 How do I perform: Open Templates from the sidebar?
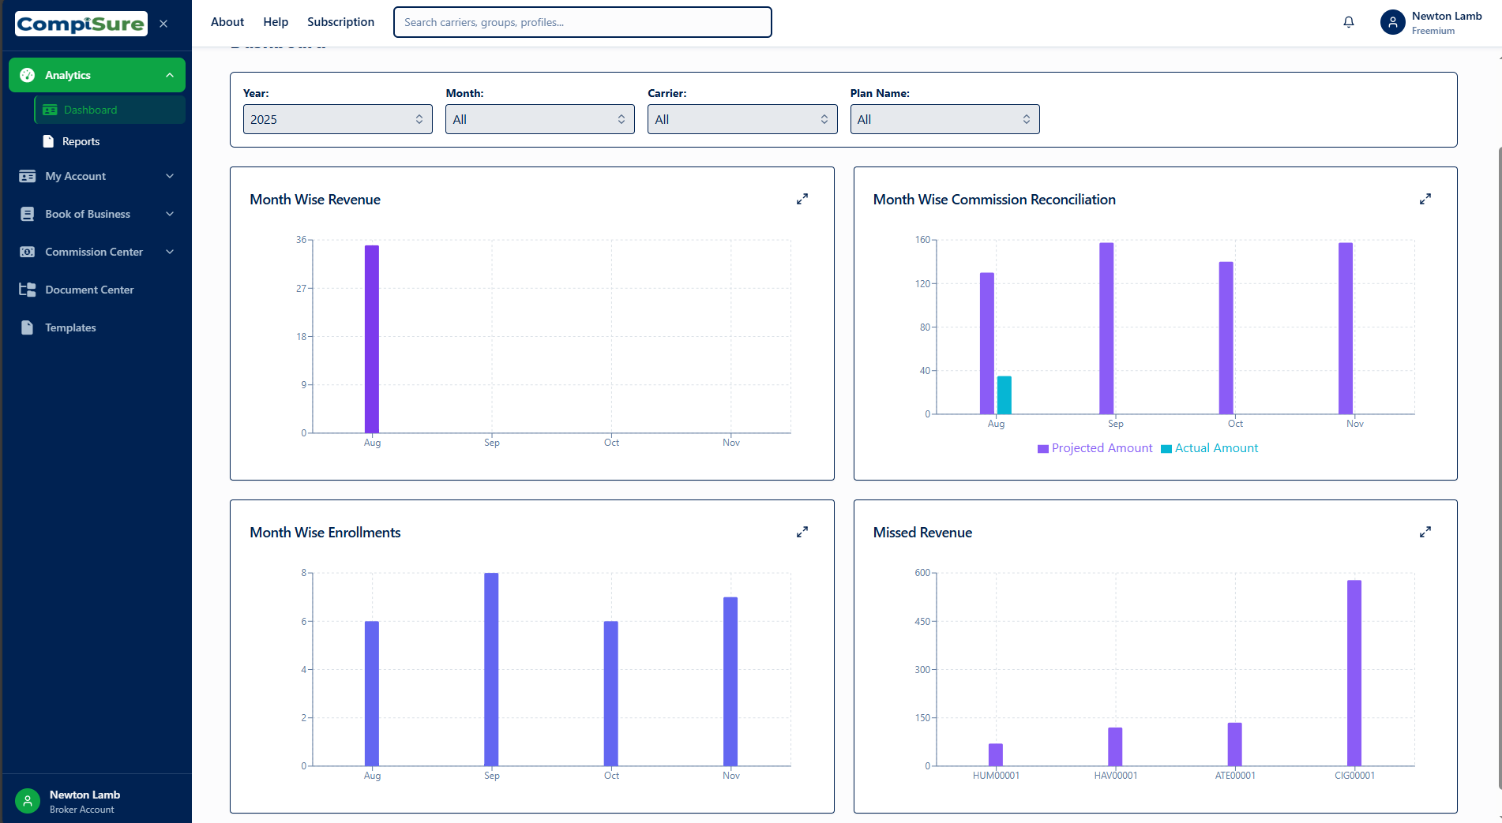[x=70, y=327]
